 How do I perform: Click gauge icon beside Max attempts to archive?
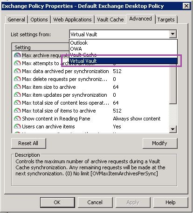click(17, 63)
